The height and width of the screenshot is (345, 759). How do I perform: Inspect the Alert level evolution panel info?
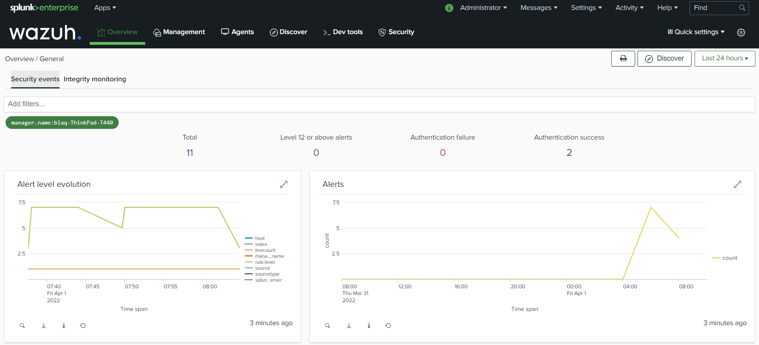click(64, 326)
